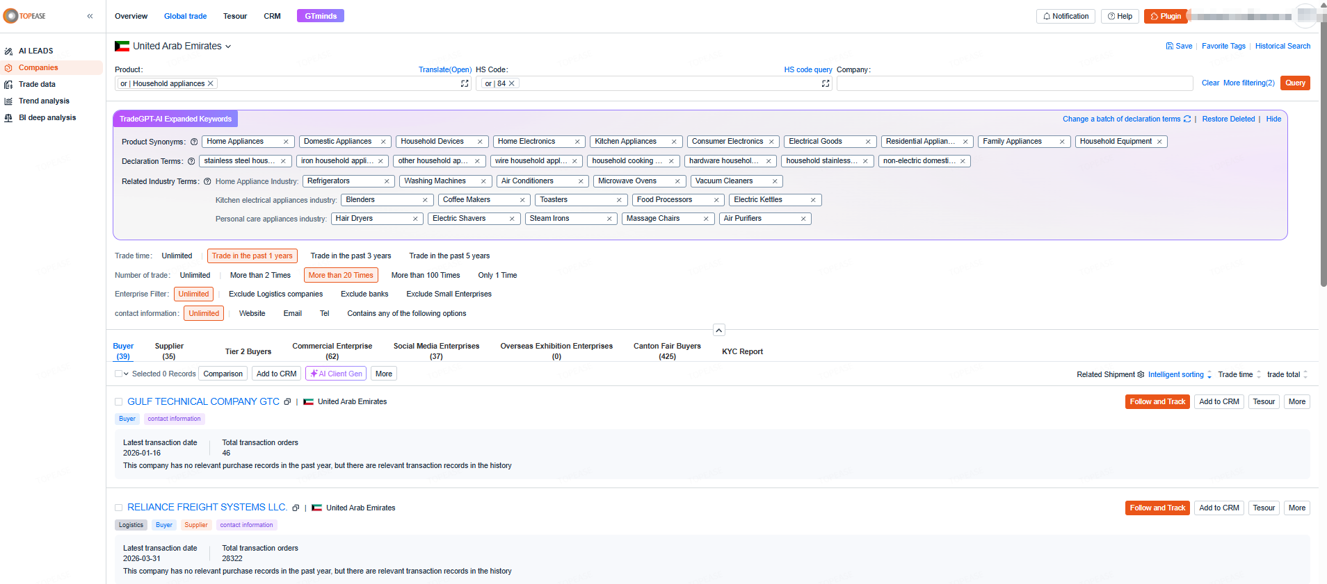Image resolution: width=1327 pixels, height=584 pixels.
Task: Click the help icon beside Declaration Terms
Action: point(191,161)
